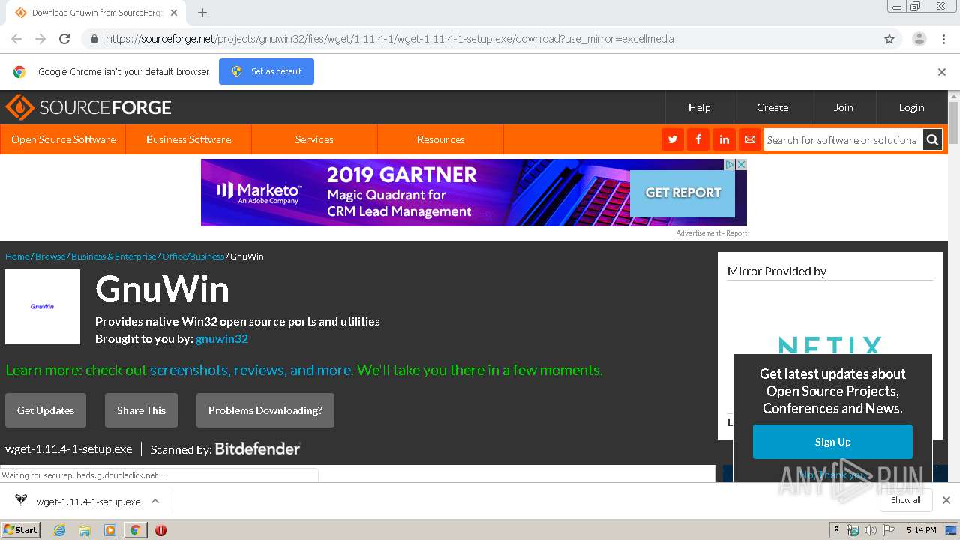Click Show all downloads
This screenshot has height=540, width=960.
point(906,500)
